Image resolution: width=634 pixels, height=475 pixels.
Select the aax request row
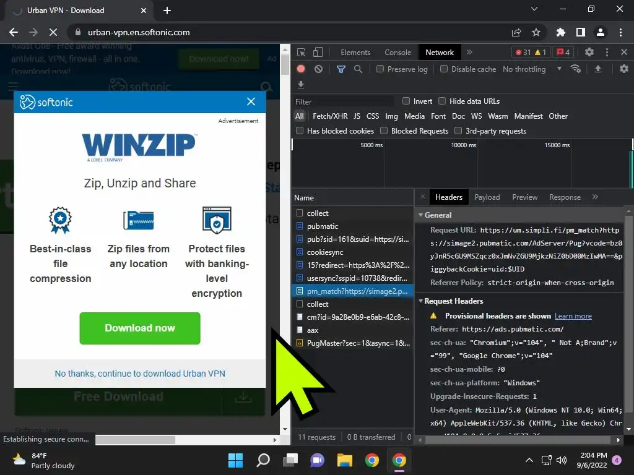(x=352, y=330)
